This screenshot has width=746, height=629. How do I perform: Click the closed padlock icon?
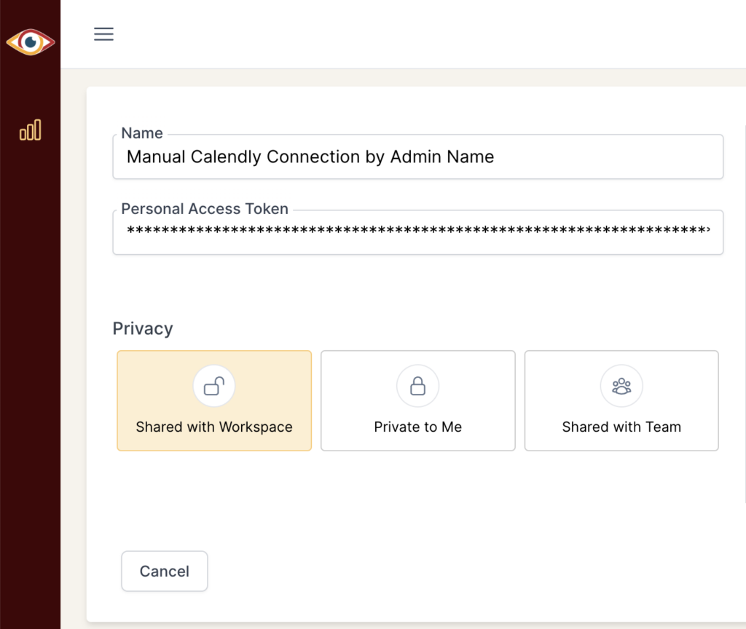pos(417,386)
